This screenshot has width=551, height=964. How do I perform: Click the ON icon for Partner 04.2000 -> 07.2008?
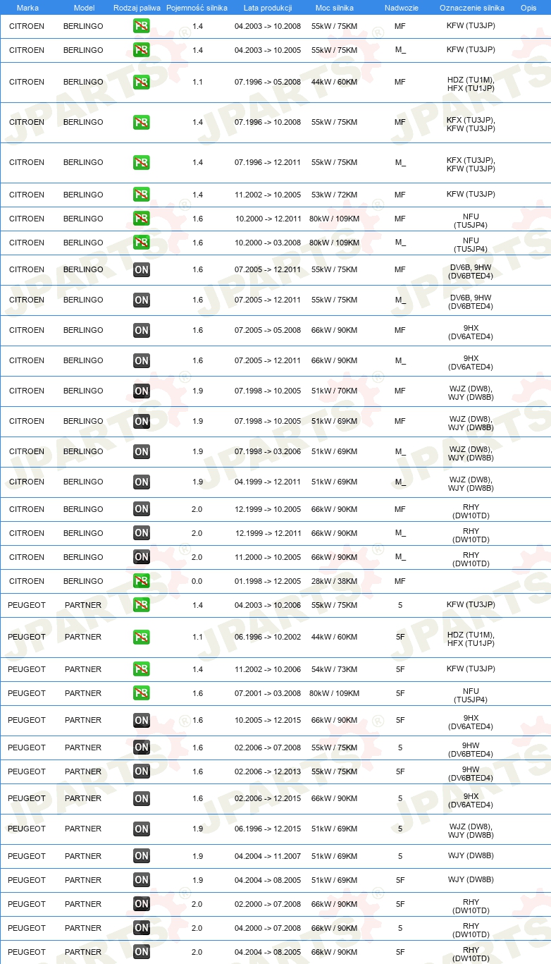click(x=142, y=928)
